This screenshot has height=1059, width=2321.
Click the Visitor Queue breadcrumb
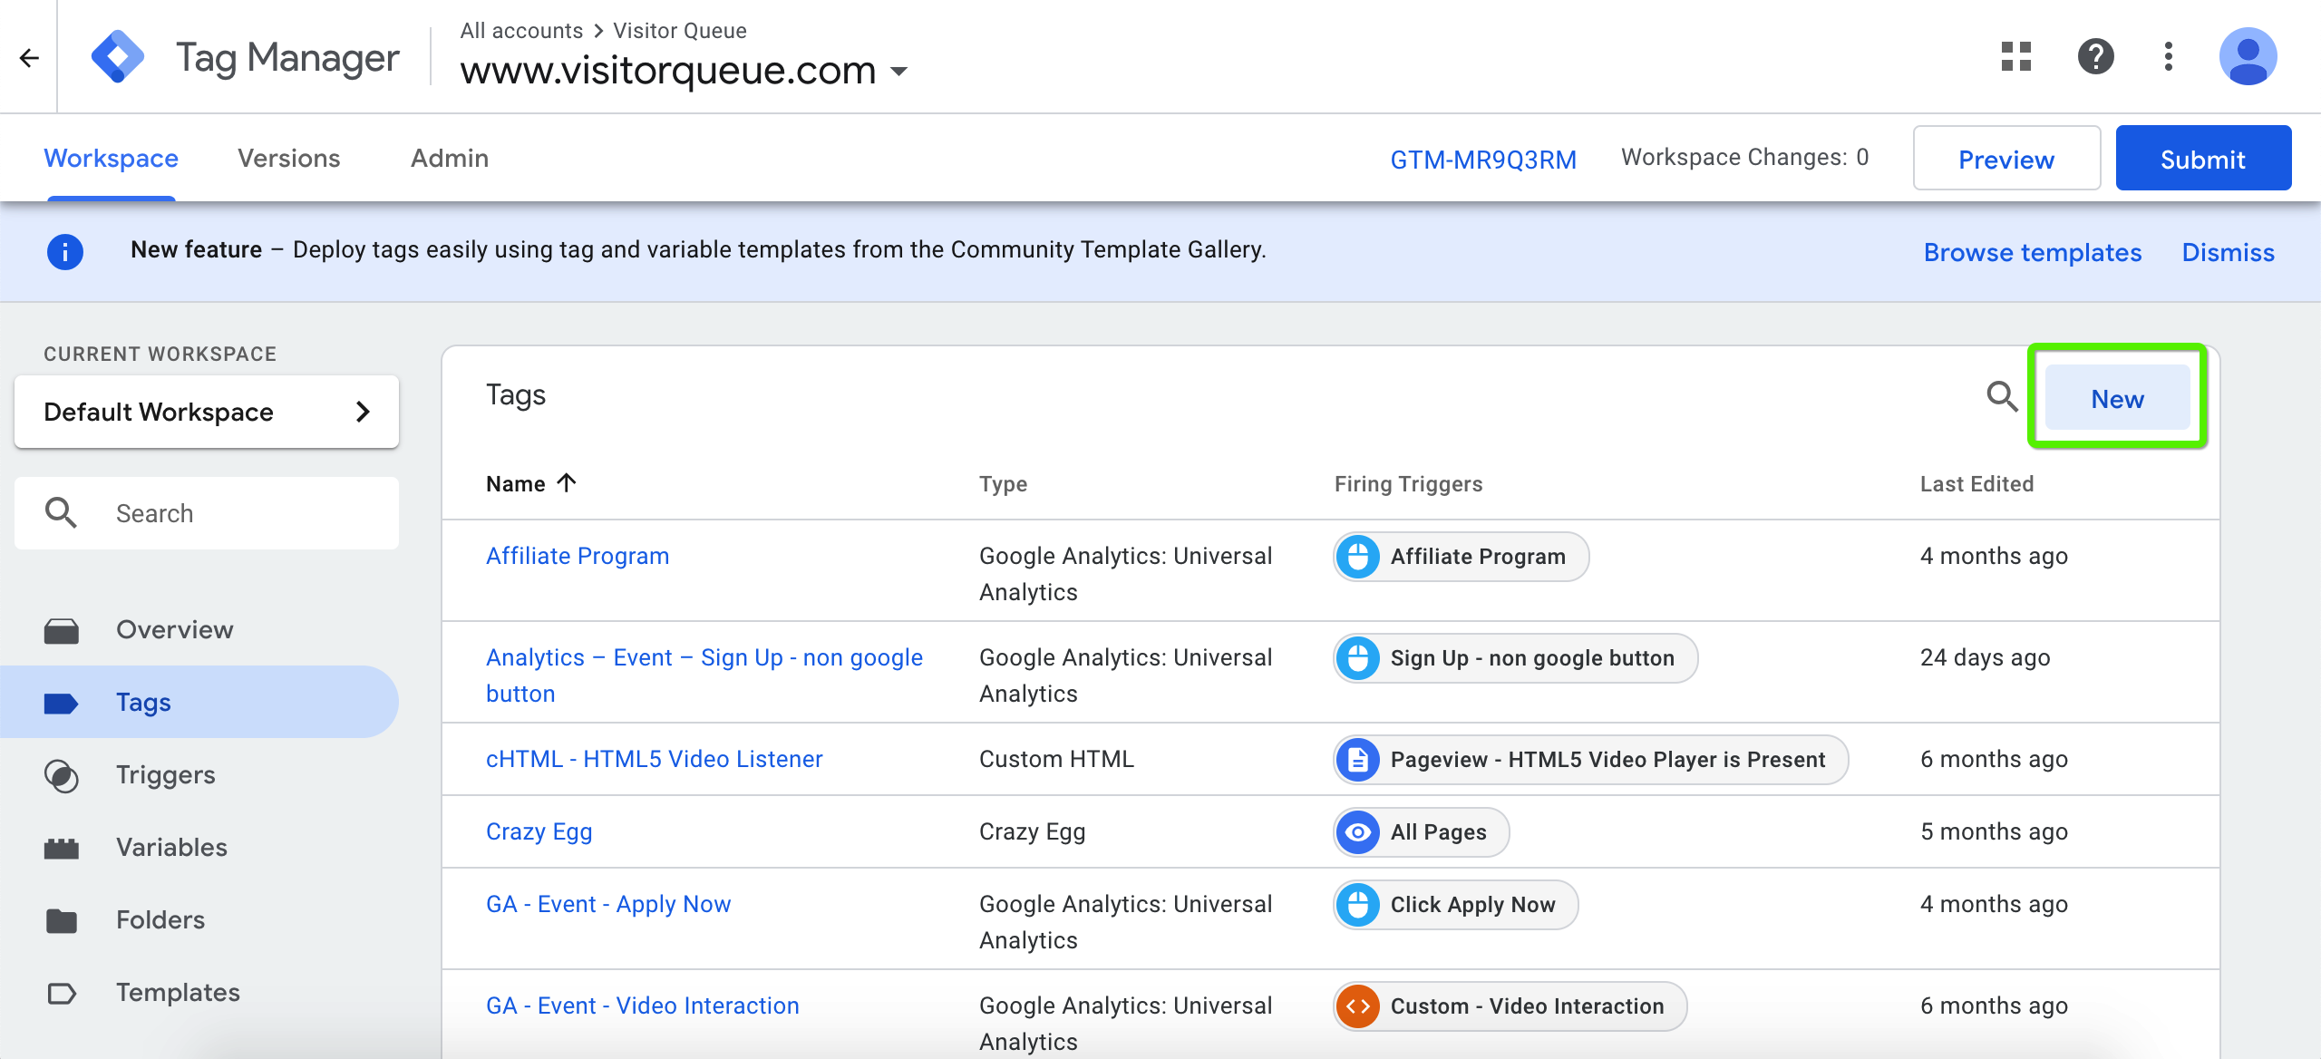(x=680, y=31)
